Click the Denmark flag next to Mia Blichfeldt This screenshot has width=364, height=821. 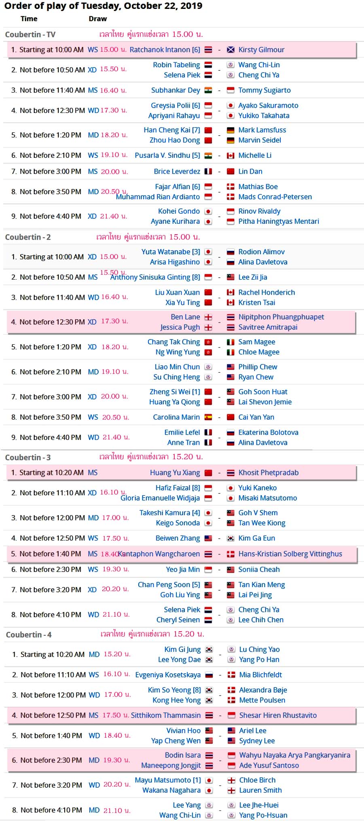pos(231,675)
